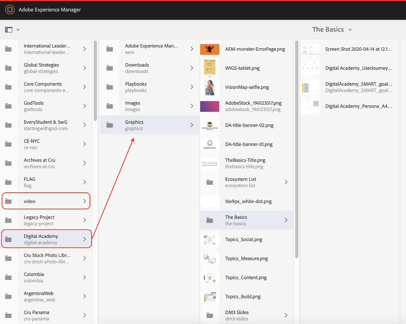This screenshot has height=324, width=406.
Task: Expand the Graphics folder chevron
Action: click(x=192, y=125)
